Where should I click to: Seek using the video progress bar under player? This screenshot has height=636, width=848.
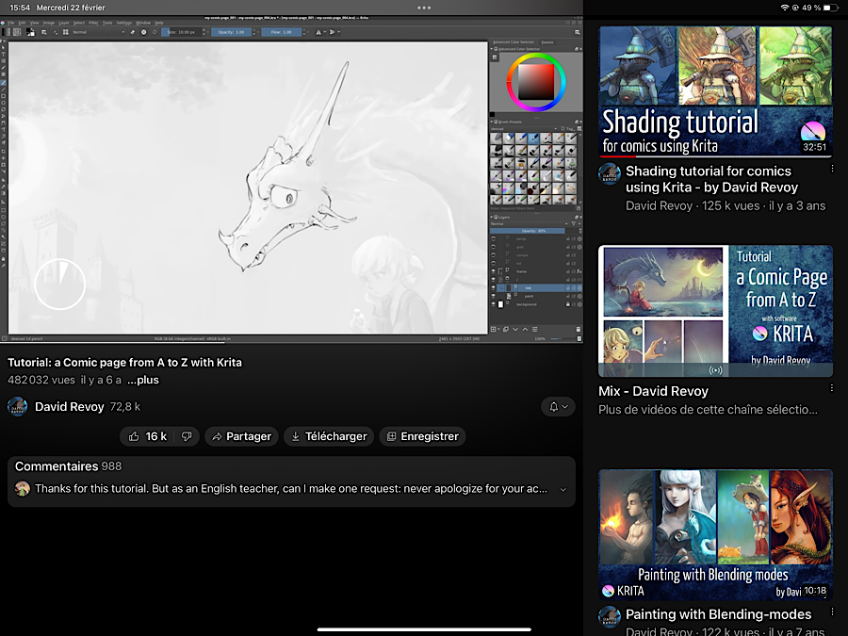[x=291, y=343]
